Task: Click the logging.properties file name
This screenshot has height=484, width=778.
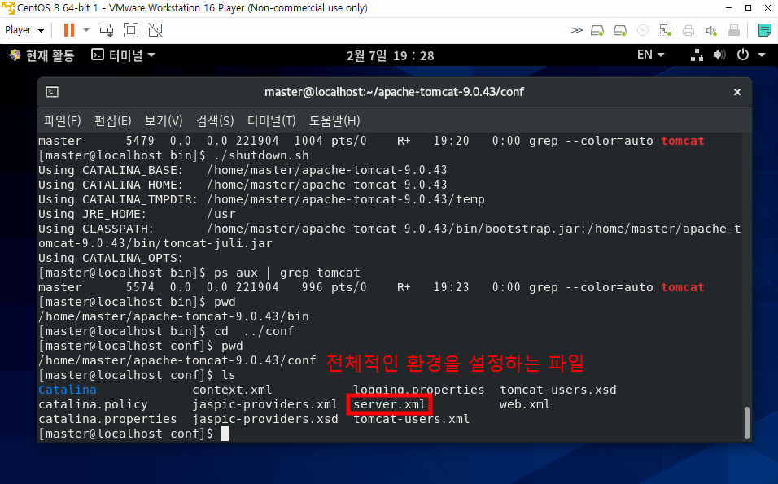Action: [419, 390]
